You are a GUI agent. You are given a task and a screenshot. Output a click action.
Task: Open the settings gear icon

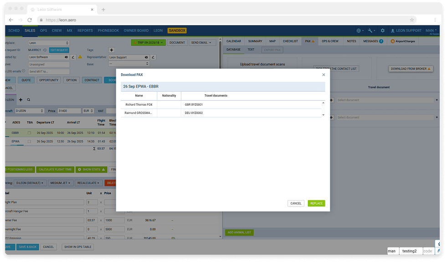coord(383,31)
